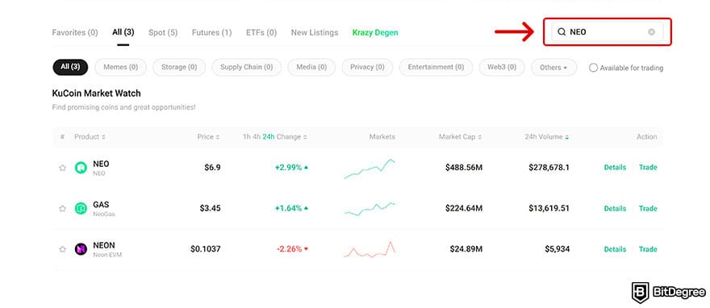This screenshot has height=308, width=710.
Task: Open Trade for GAS
Action: (x=648, y=209)
